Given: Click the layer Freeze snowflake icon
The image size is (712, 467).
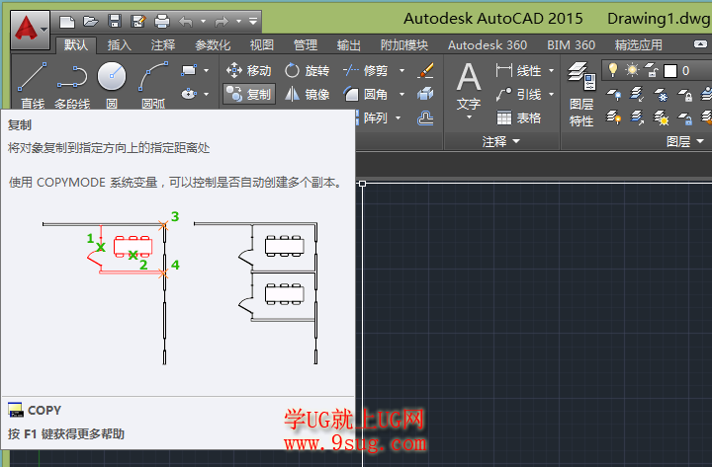Looking at the screenshot, I should point(661,95).
